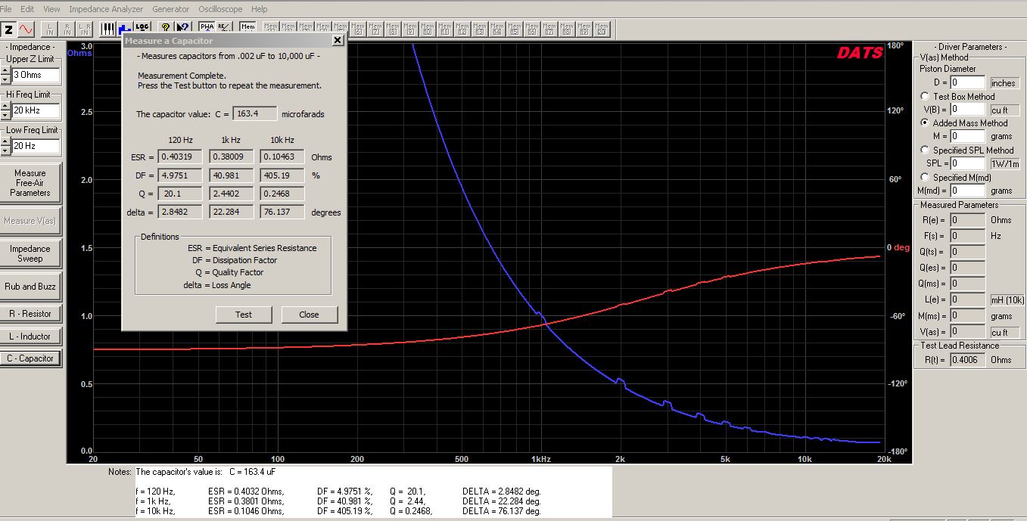Screen dimensions: 1027x521
Task: Click the Impedance Sweep button
Action: (x=30, y=253)
